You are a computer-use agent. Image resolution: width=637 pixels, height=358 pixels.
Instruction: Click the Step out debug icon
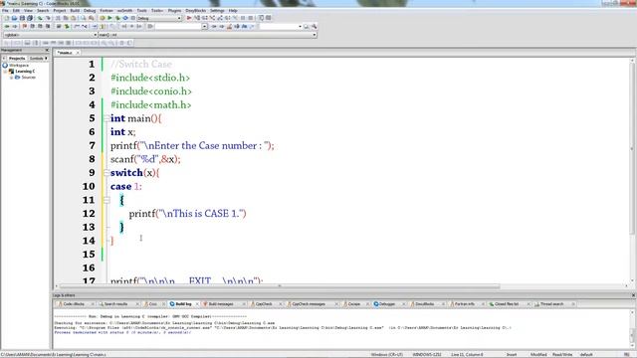coord(220,18)
